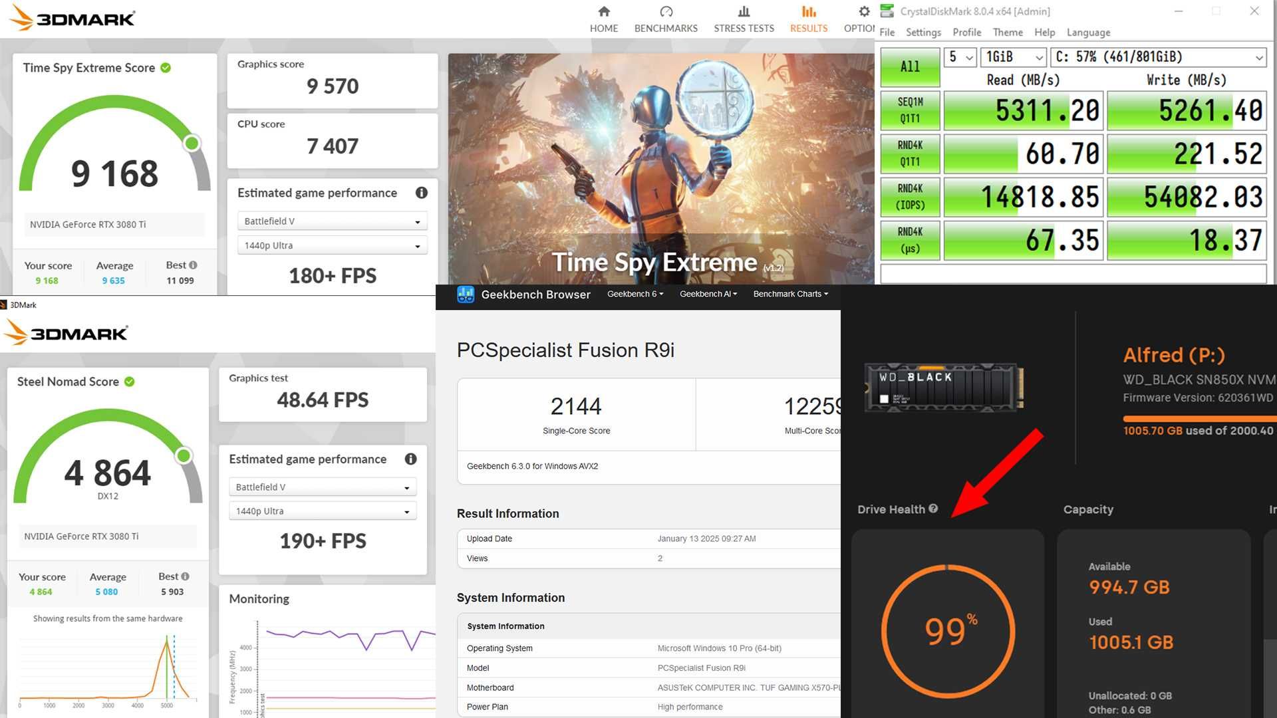Click green validation check next to Time Spy Extreme Score

166,68
